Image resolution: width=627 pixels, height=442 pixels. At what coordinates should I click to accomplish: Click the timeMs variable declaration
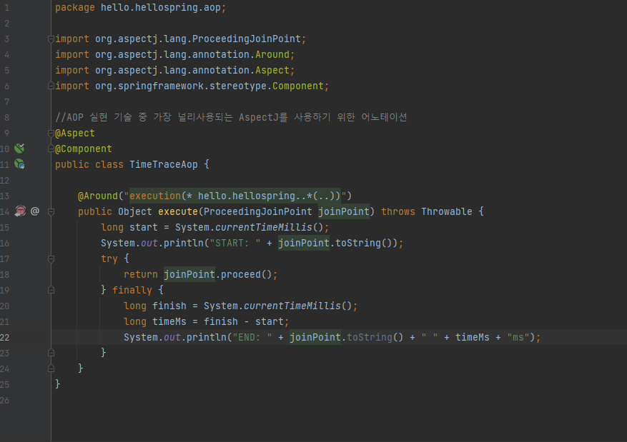pyautogui.click(x=169, y=321)
